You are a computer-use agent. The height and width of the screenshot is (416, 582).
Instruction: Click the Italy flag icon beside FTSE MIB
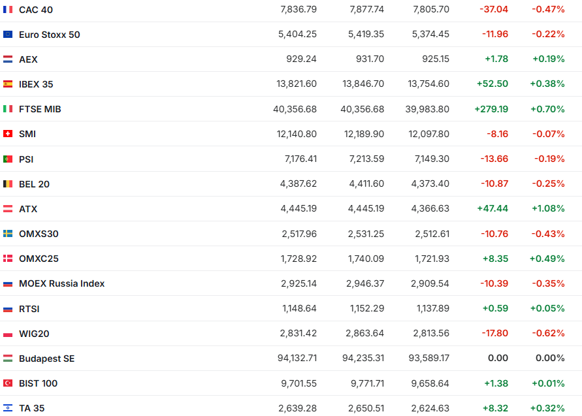click(8, 109)
